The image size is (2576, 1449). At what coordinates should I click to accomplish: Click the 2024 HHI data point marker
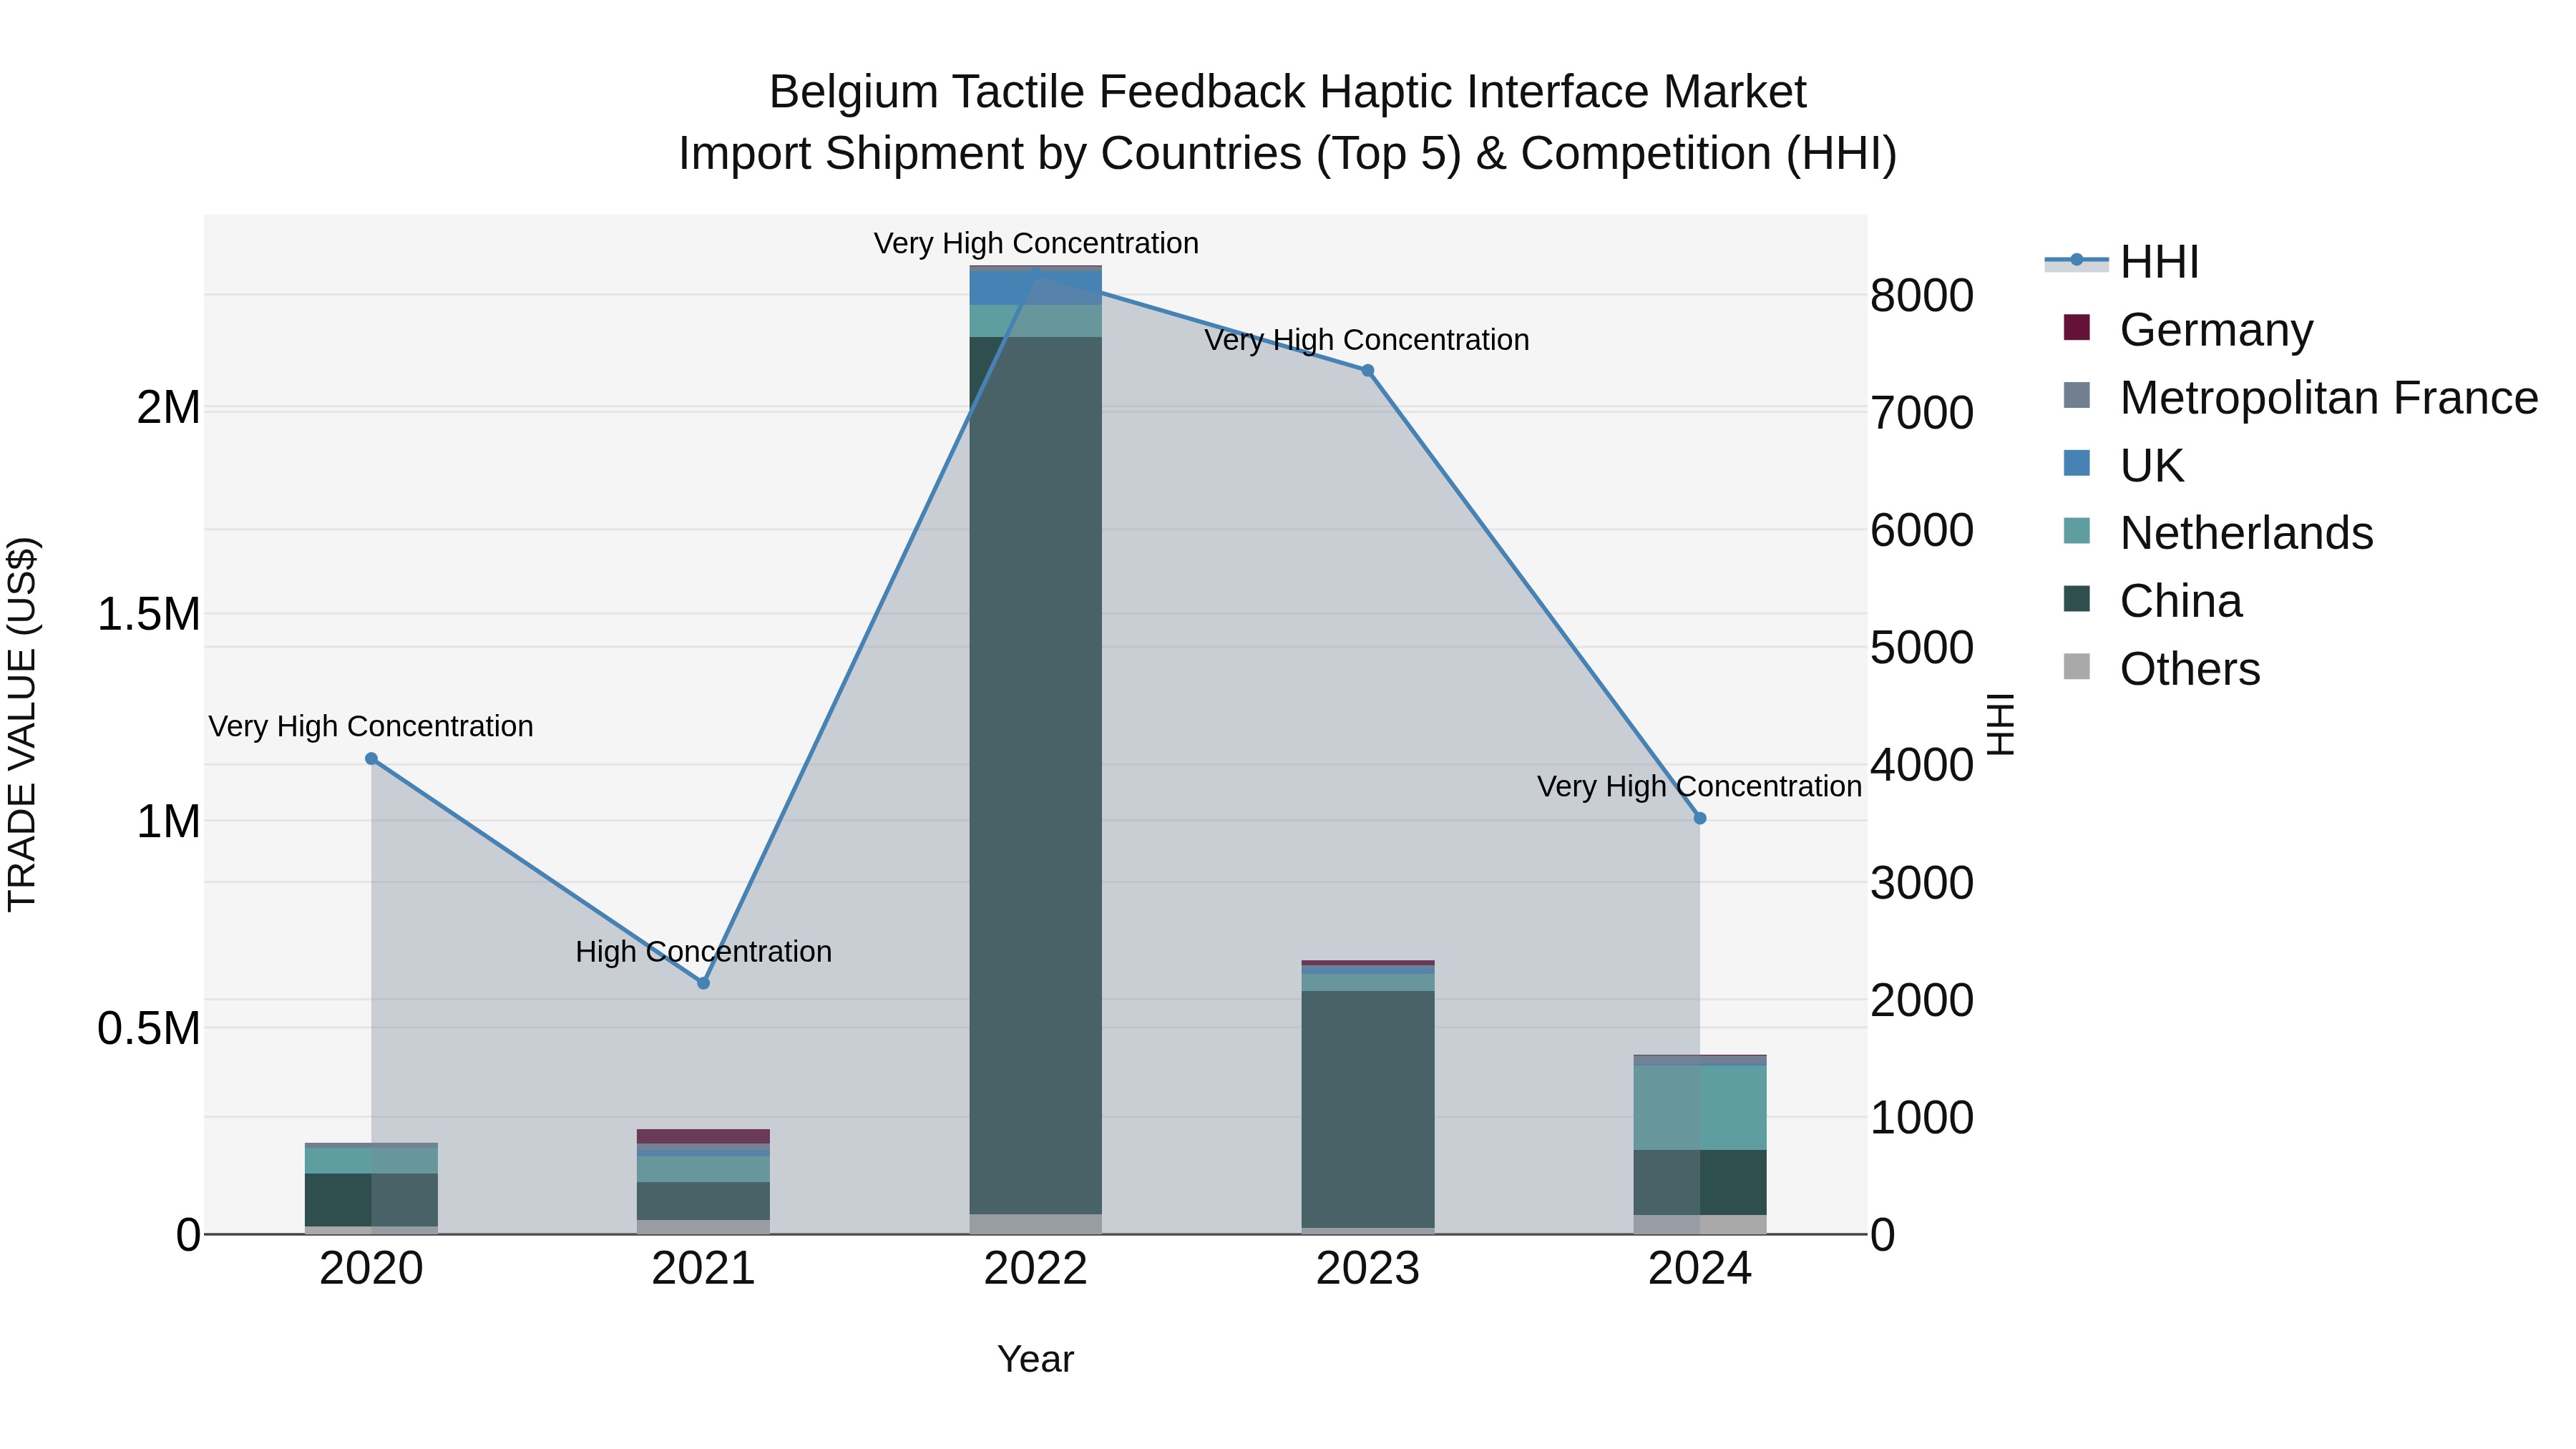(x=1700, y=818)
